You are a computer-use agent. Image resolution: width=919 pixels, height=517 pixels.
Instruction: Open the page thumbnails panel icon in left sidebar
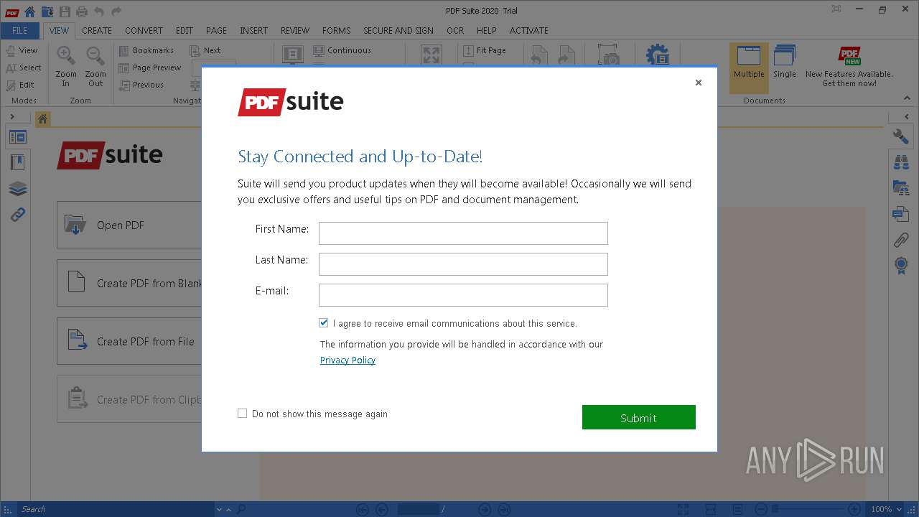point(18,136)
